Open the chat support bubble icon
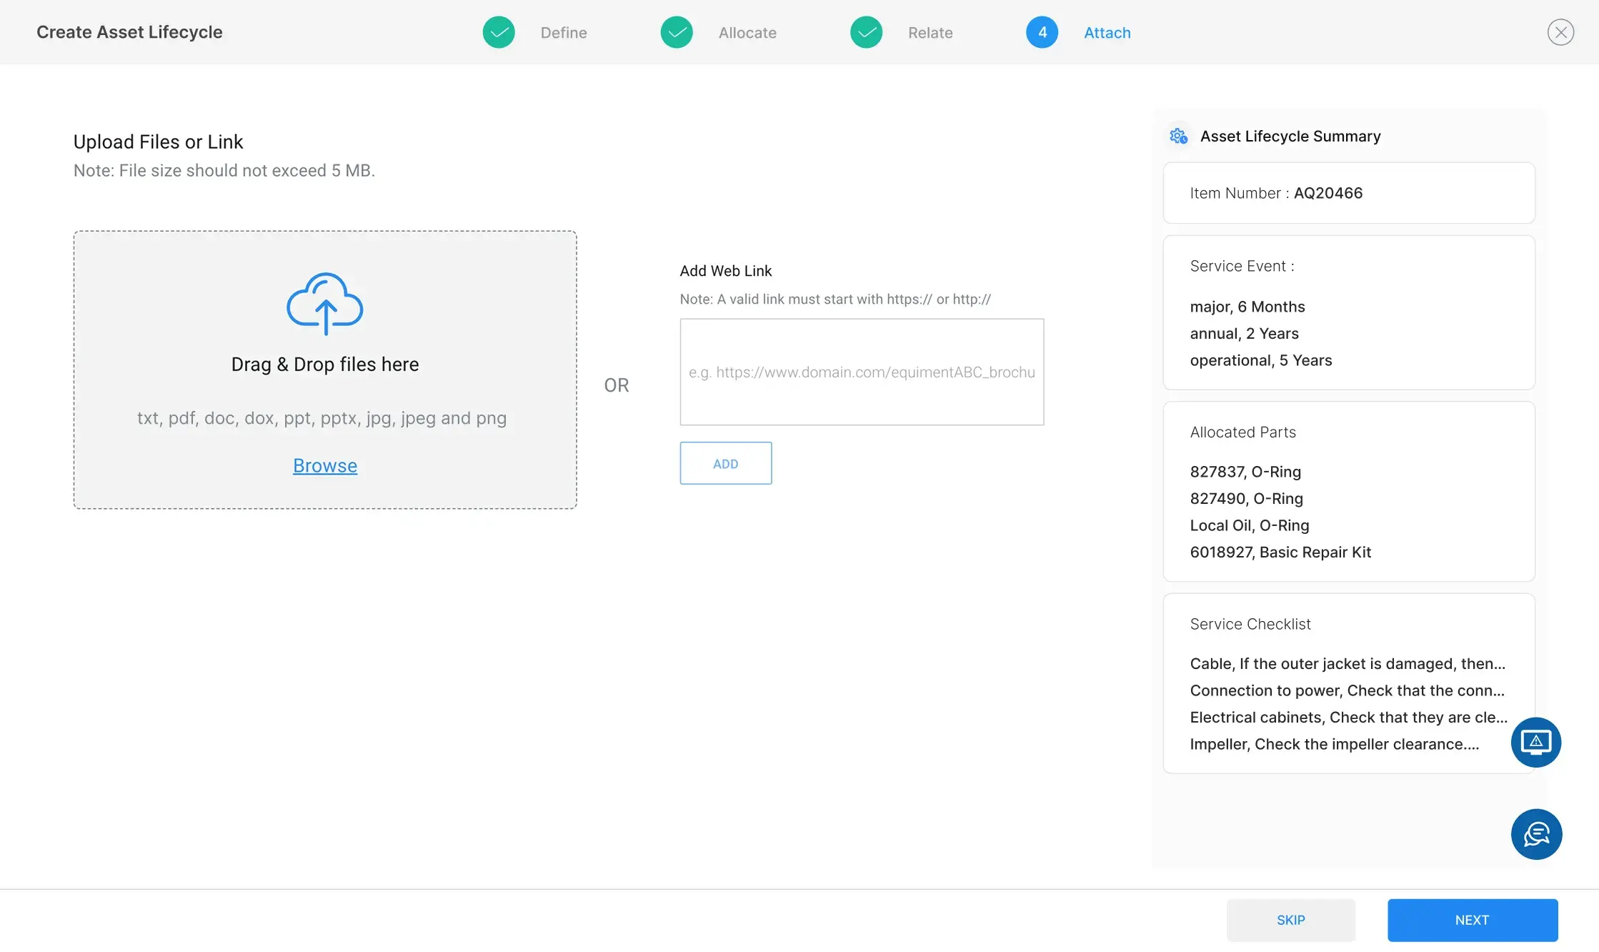This screenshot has width=1599, height=952. coord(1536,834)
